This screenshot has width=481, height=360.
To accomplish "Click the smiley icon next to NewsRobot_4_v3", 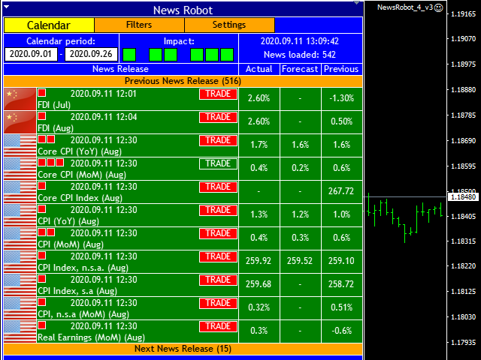I will [x=438, y=7].
